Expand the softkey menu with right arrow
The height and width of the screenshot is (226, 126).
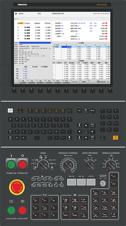(108, 82)
